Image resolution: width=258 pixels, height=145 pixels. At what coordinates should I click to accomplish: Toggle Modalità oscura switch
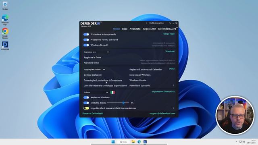click(x=86, y=103)
